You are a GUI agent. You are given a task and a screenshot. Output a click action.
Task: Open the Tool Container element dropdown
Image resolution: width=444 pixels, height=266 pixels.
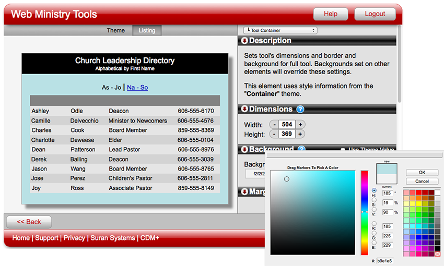pyautogui.click(x=281, y=30)
